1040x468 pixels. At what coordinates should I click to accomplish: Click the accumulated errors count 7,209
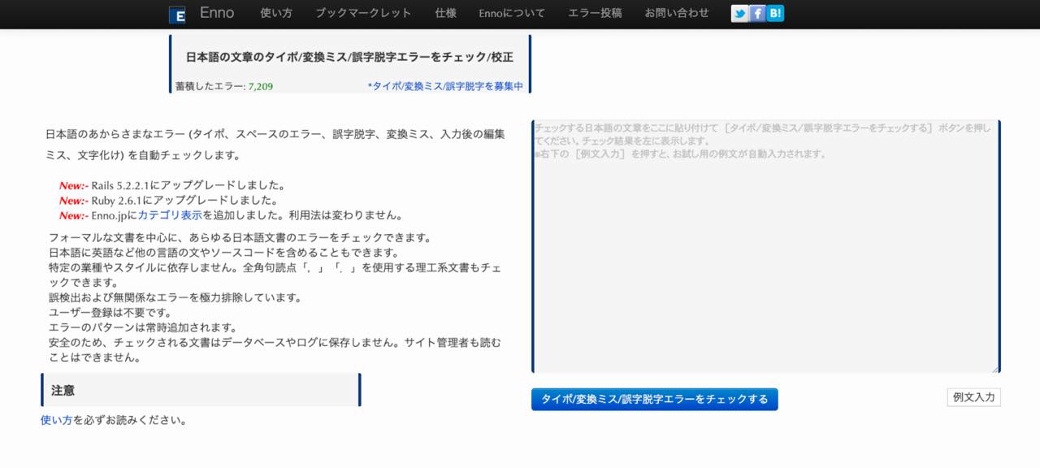coord(261,86)
